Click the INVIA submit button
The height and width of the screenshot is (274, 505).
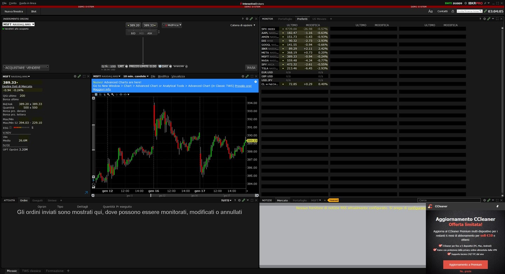(251, 68)
